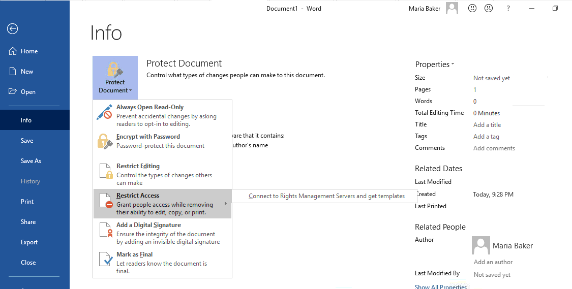Click the smiley feedback face icon
The image size is (572, 289).
pyautogui.click(x=472, y=8)
